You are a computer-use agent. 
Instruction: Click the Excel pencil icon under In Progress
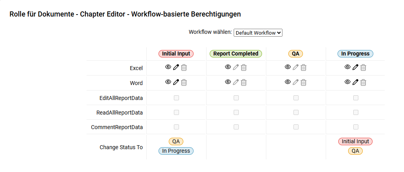(x=355, y=68)
